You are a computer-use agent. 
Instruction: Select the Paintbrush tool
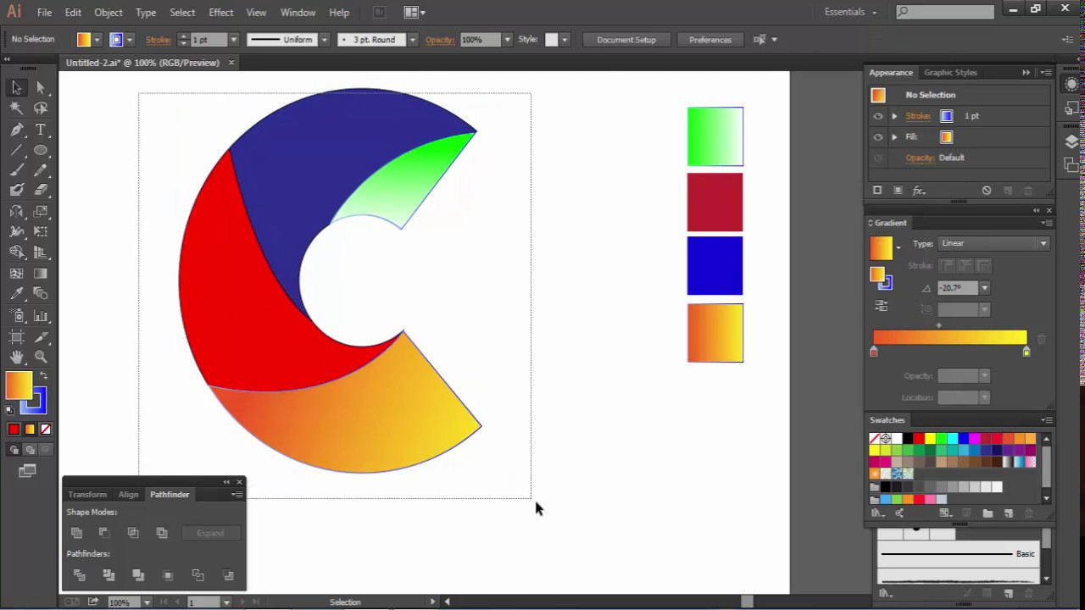pos(16,170)
